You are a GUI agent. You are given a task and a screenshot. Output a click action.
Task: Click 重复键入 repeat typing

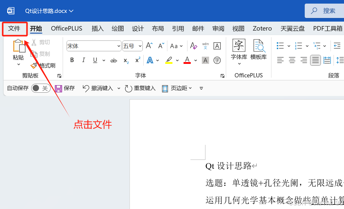click(140, 88)
